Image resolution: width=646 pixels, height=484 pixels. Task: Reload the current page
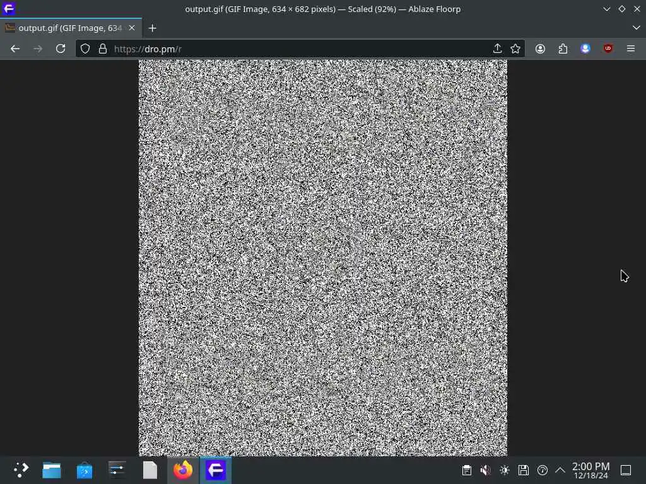(61, 49)
